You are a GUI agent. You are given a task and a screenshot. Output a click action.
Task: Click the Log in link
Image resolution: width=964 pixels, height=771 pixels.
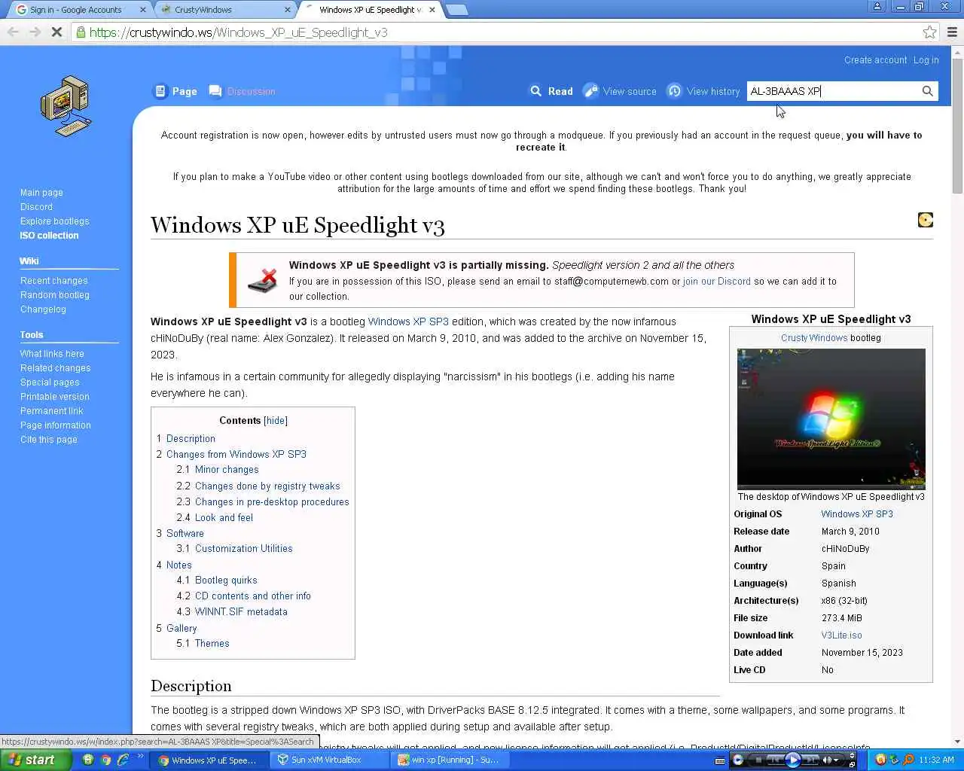click(x=926, y=60)
